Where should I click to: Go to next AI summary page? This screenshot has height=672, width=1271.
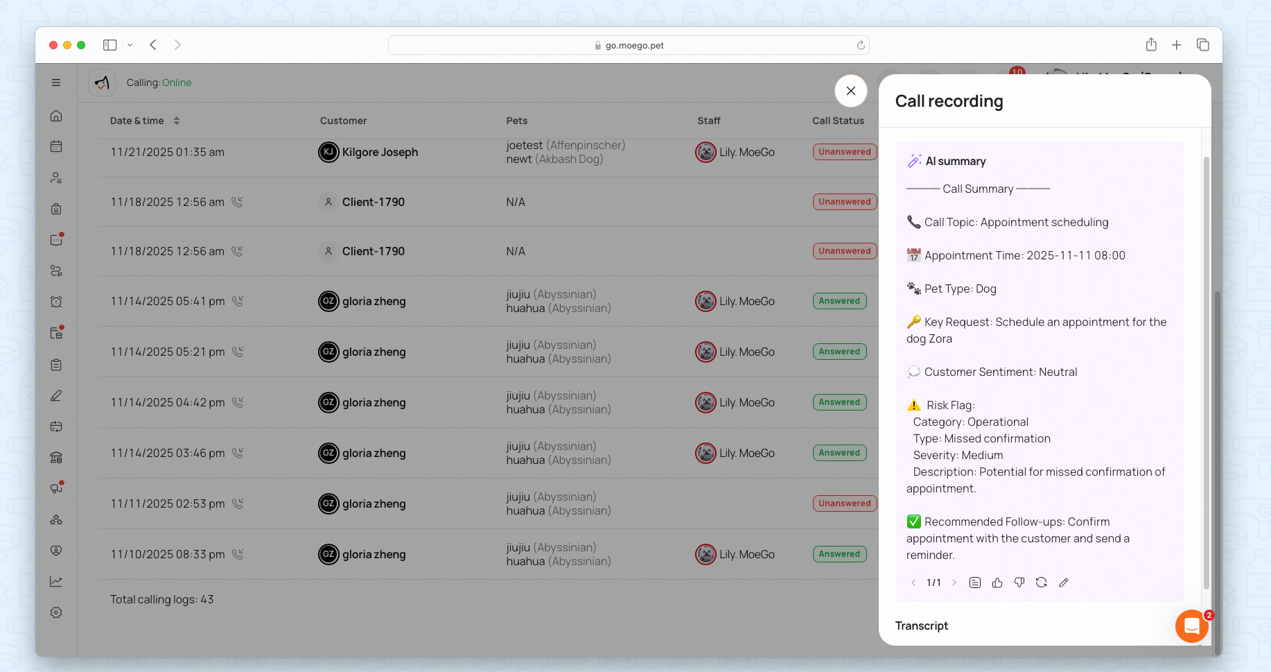(954, 583)
